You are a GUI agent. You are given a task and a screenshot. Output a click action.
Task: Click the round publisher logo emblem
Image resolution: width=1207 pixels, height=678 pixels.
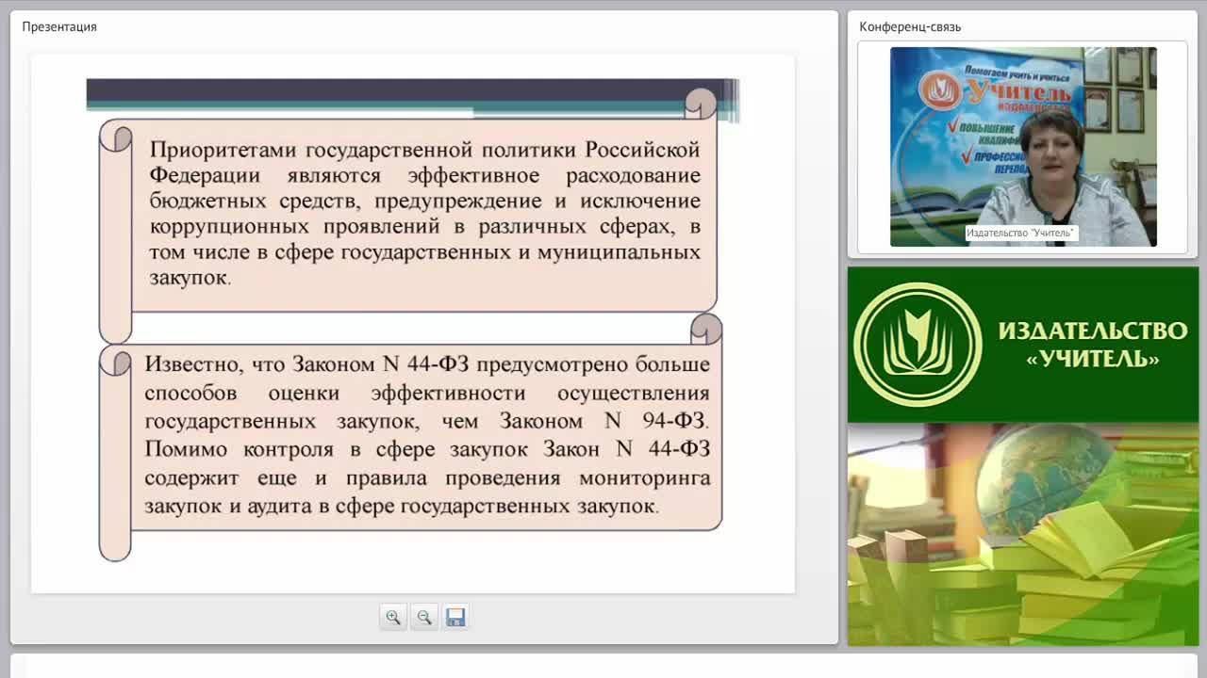[x=918, y=345]
